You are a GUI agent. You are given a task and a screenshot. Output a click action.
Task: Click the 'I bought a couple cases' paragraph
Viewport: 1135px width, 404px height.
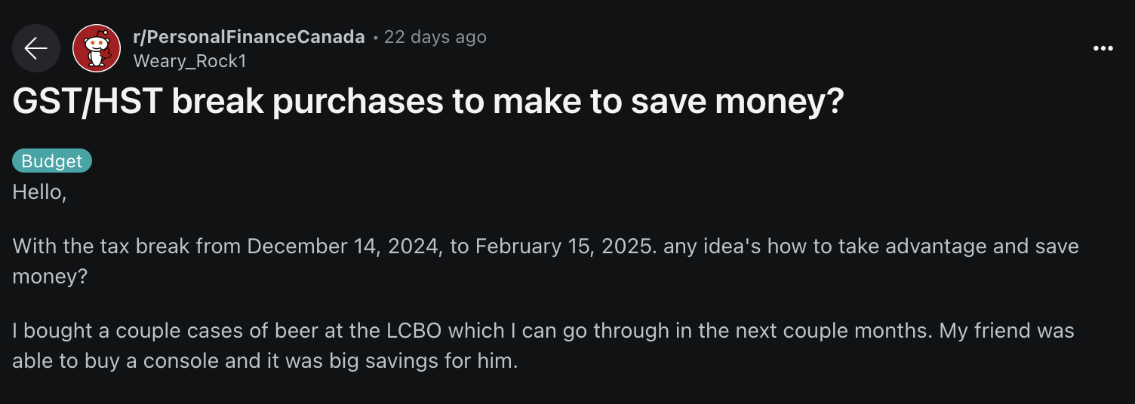[543, 345]
